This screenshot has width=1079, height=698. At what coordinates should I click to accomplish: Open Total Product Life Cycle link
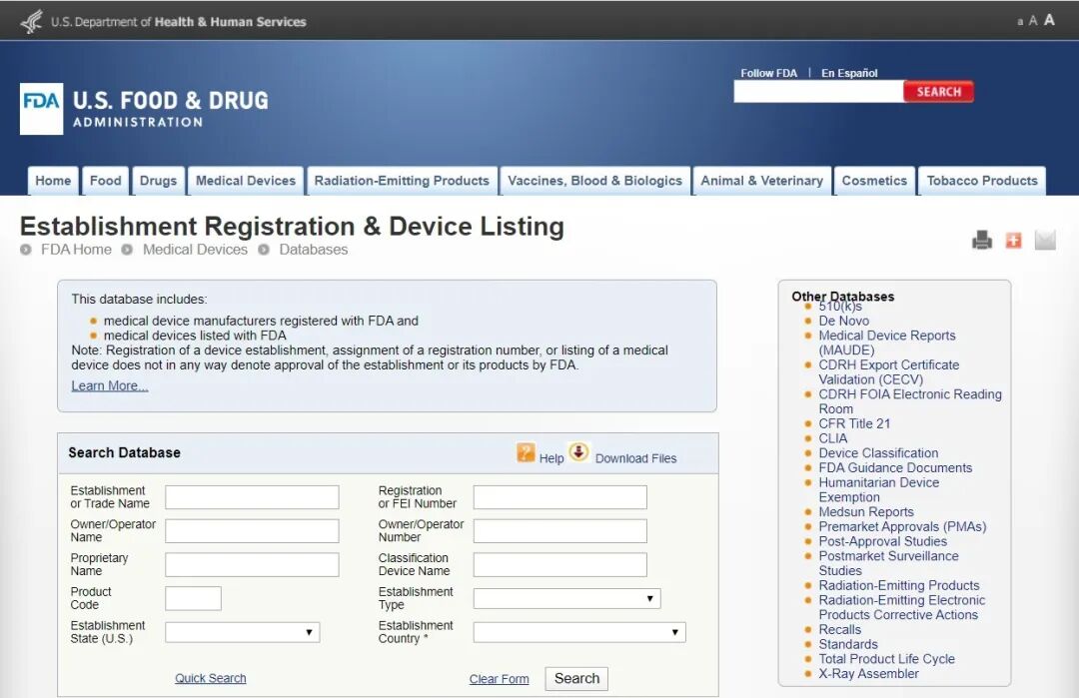(x=886, y=659)
